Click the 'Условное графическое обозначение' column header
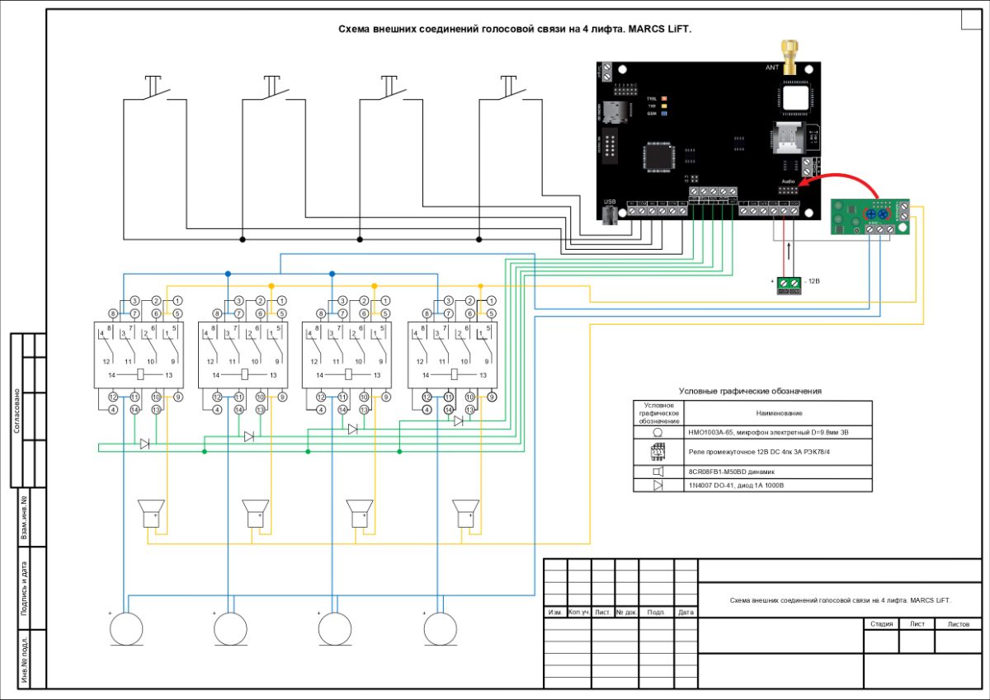This screenshot has width=990, height=700. click(658, 412)
